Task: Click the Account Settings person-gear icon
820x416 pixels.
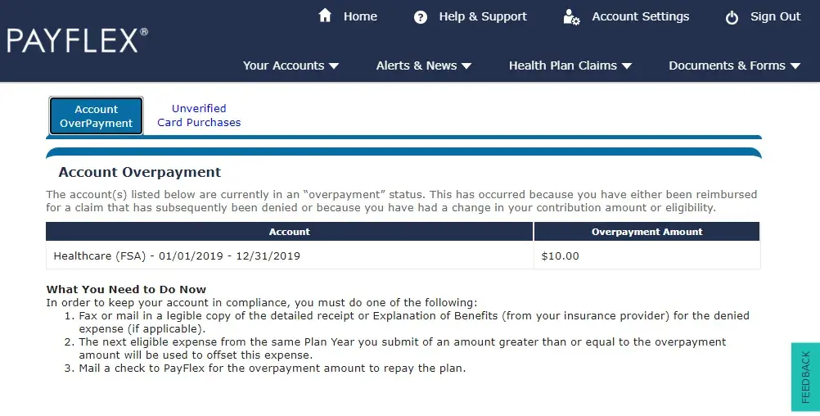Action: tap(571, 17)
